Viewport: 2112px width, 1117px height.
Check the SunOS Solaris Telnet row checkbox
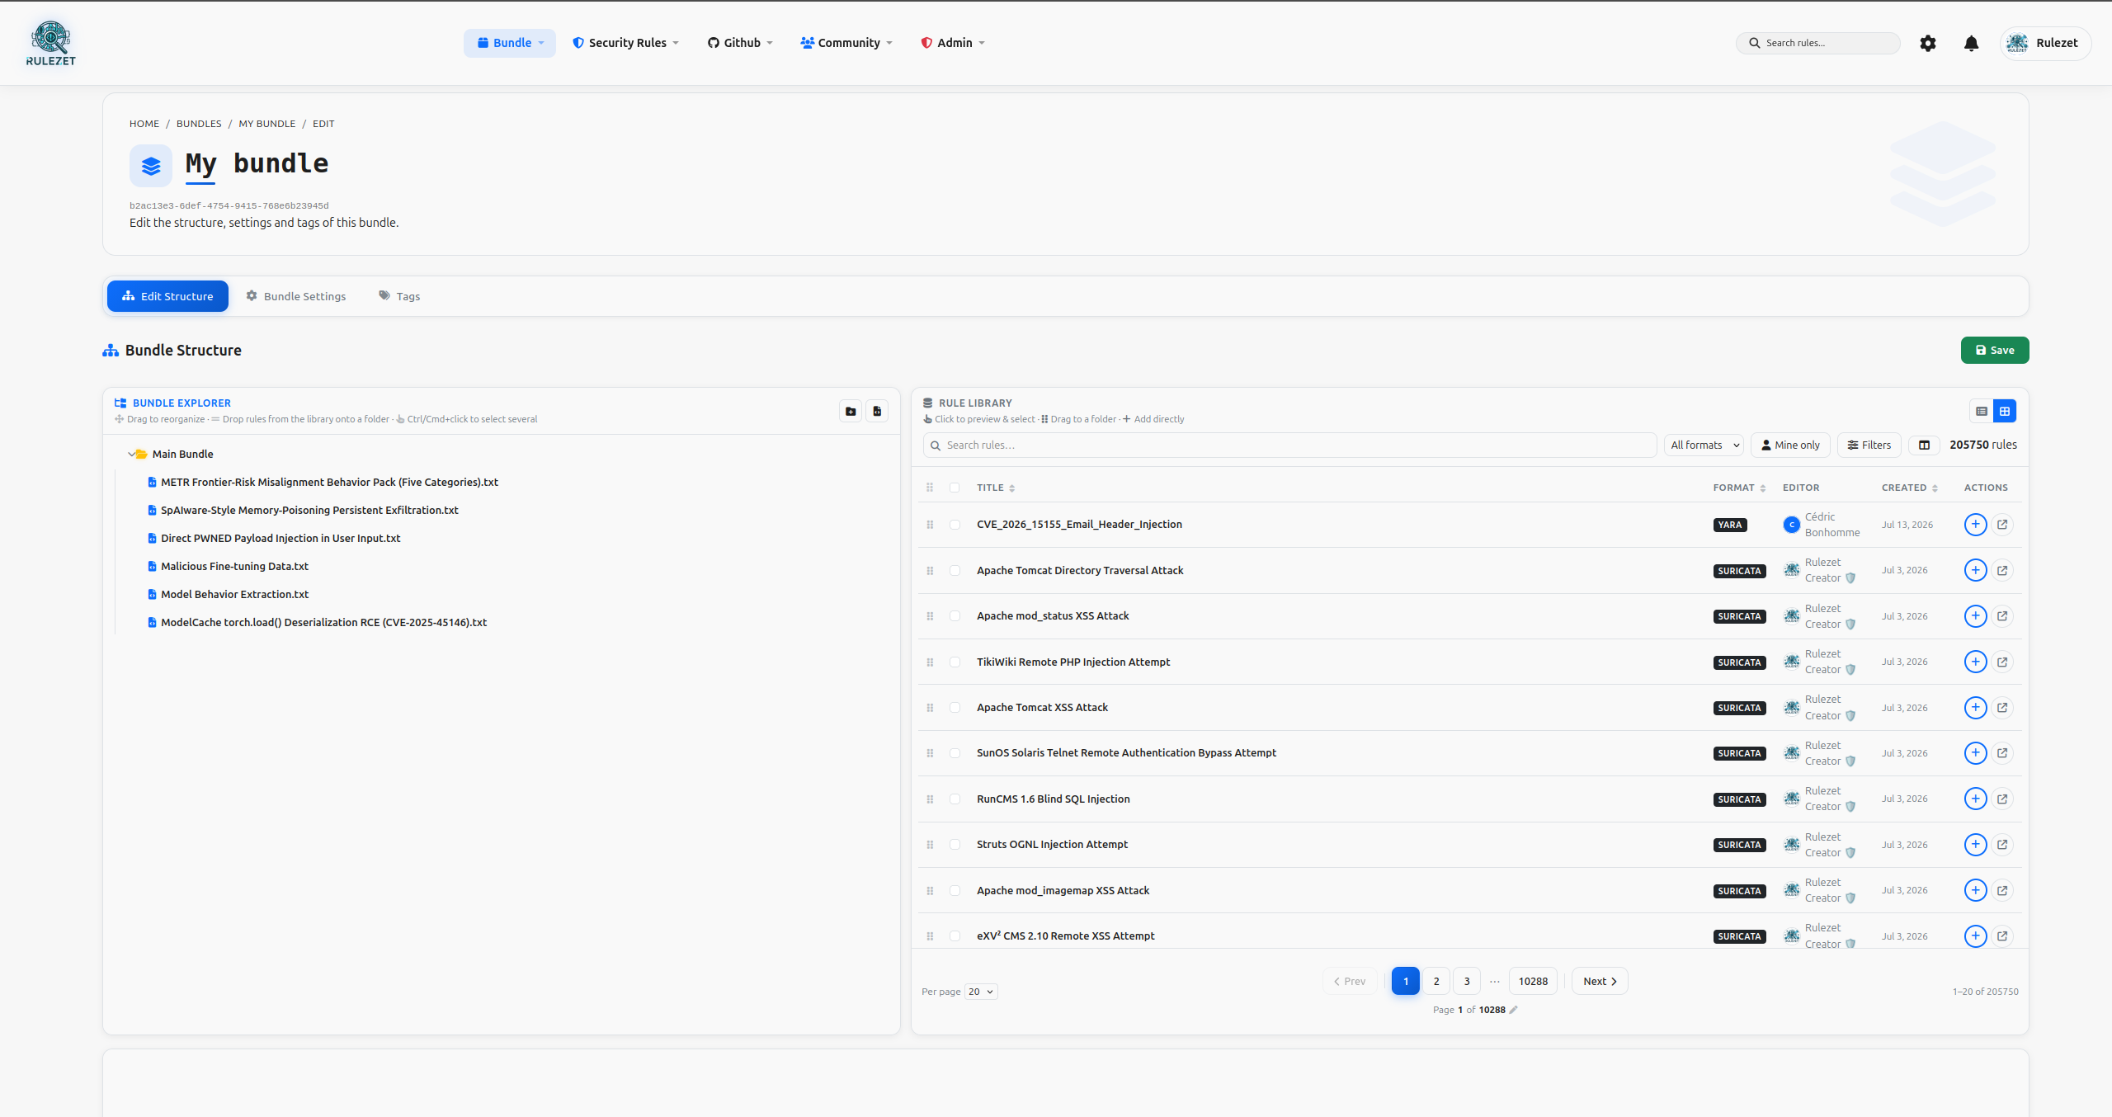955,753
